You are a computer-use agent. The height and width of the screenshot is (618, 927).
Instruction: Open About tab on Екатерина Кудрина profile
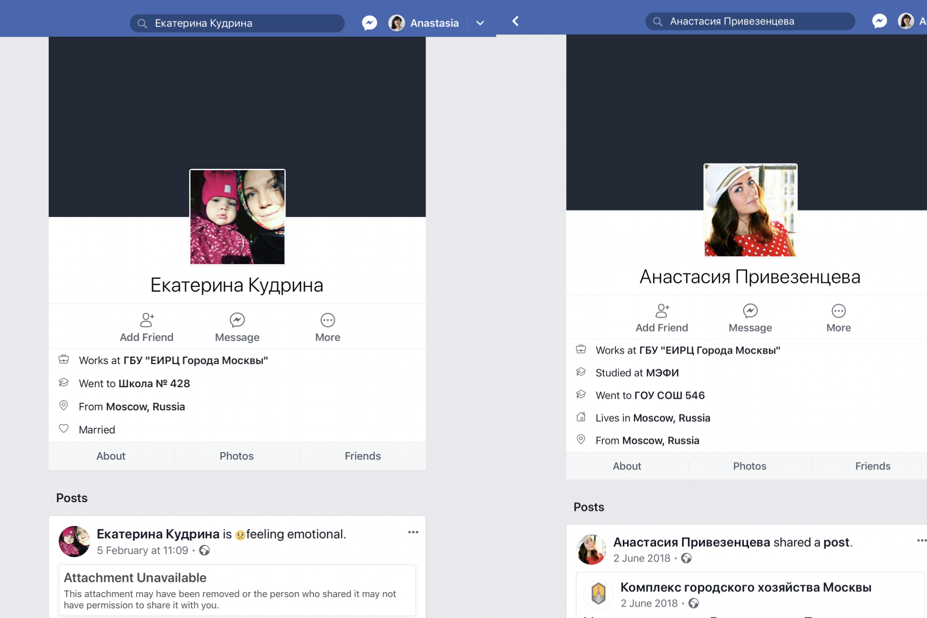pyautogui.click(x=111, y=456)
